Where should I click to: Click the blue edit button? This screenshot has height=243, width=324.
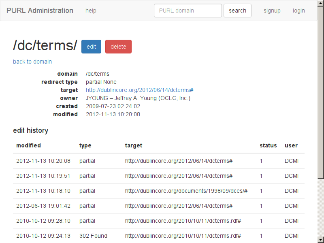[91, 47]
